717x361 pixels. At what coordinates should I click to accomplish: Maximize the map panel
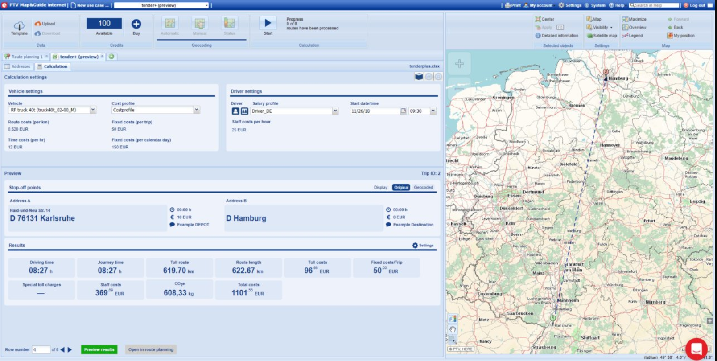tap(635, 19)
